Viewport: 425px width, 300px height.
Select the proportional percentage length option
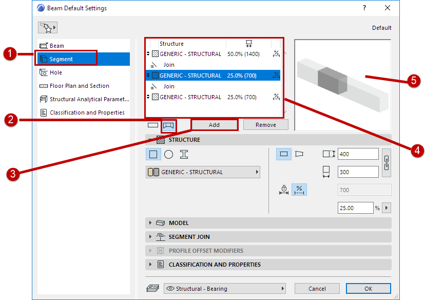299,190
